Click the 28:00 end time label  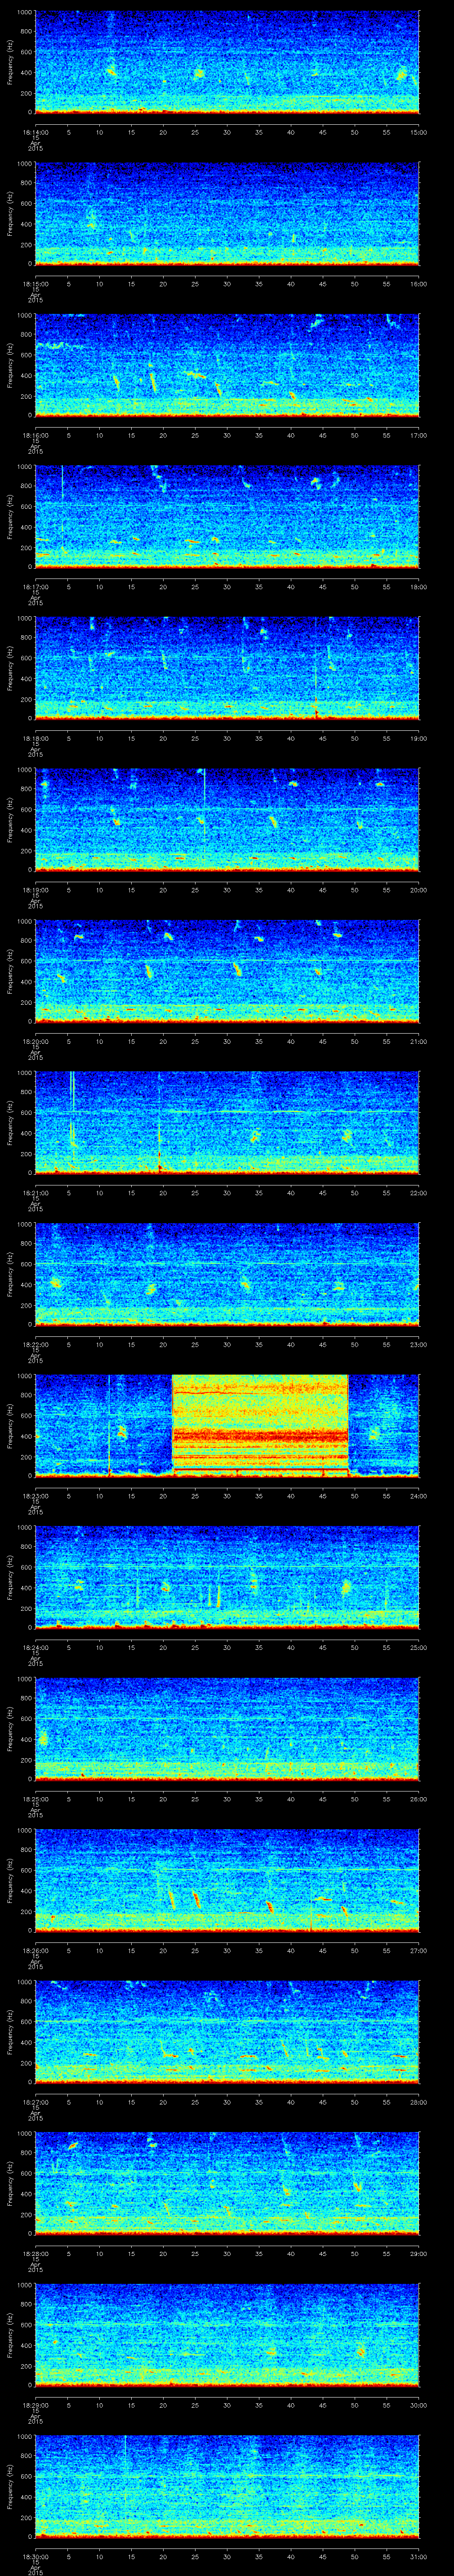419,2101
